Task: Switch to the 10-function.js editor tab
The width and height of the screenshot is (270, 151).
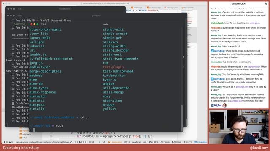Action: [x=154, y=8]
